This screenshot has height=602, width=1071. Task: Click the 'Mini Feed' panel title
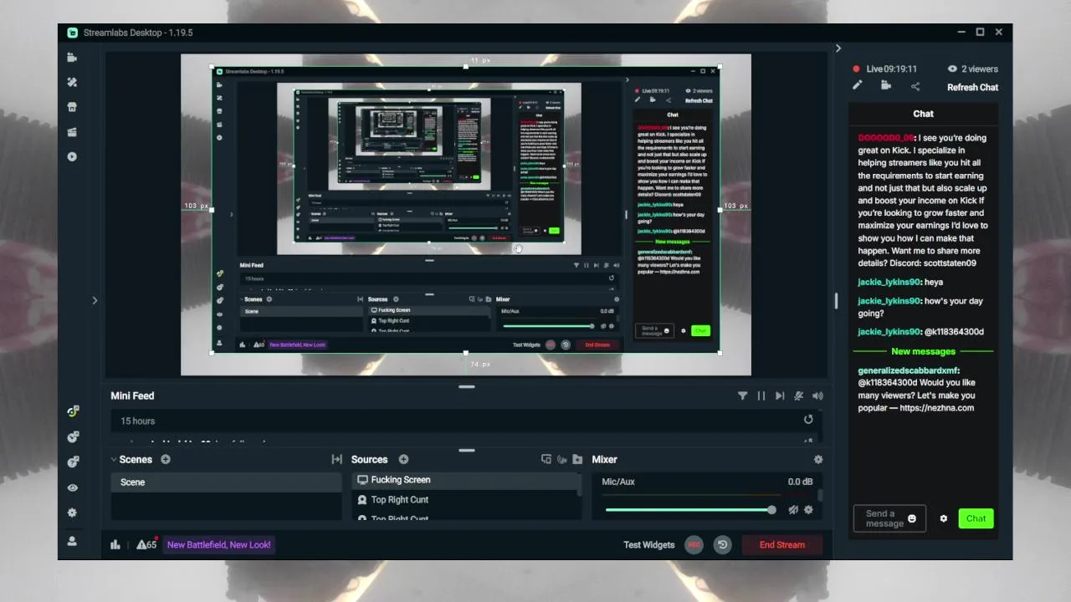pos(132,395)
